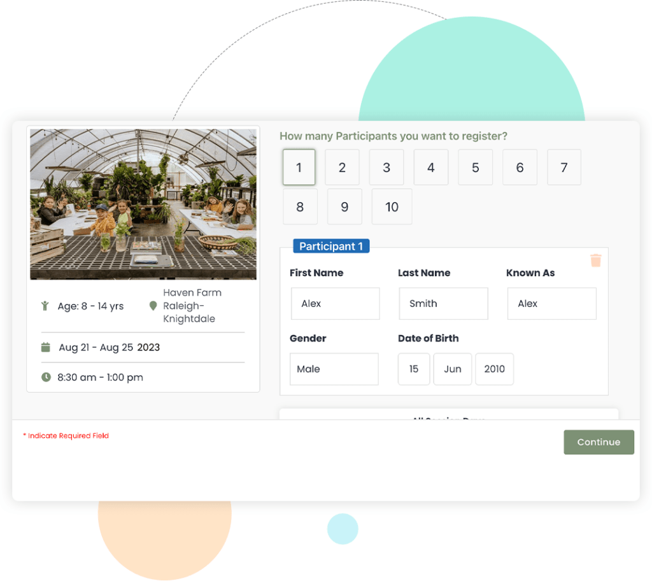Click the First Name field
The width and height of the screenshot is (652, 581).
[335, 303]
